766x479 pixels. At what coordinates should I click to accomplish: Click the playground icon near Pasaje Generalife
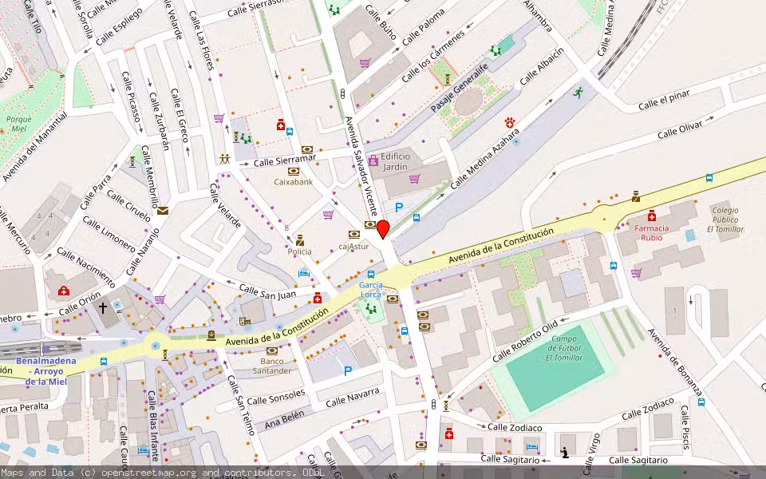coord(496,50)
